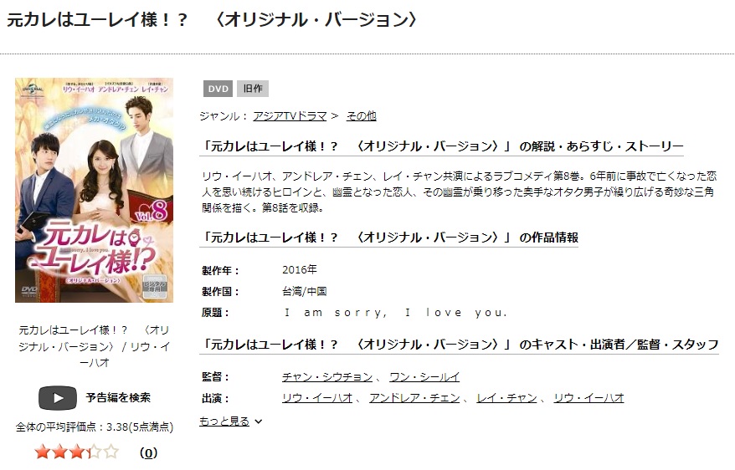
Task: Click the DVD badge label
Action: [218, 89]
